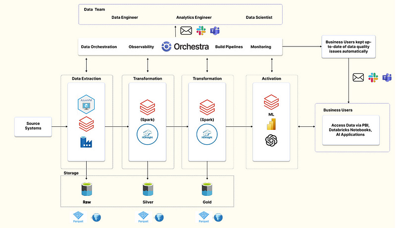
Task: Click the Microsoft Teams icon below Data Team
Action: pyautogui.click(x=215, y=31)
